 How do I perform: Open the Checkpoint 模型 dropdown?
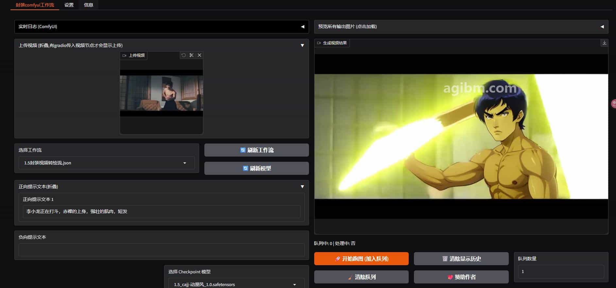[236, 284]
